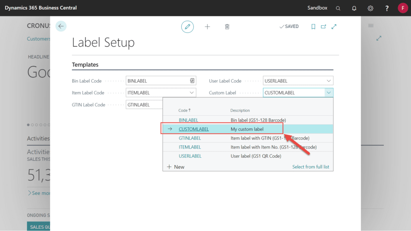This screenshot has height=231, width=411.
Task: Create a new record with the plus icon
Action: click(208, 26)
